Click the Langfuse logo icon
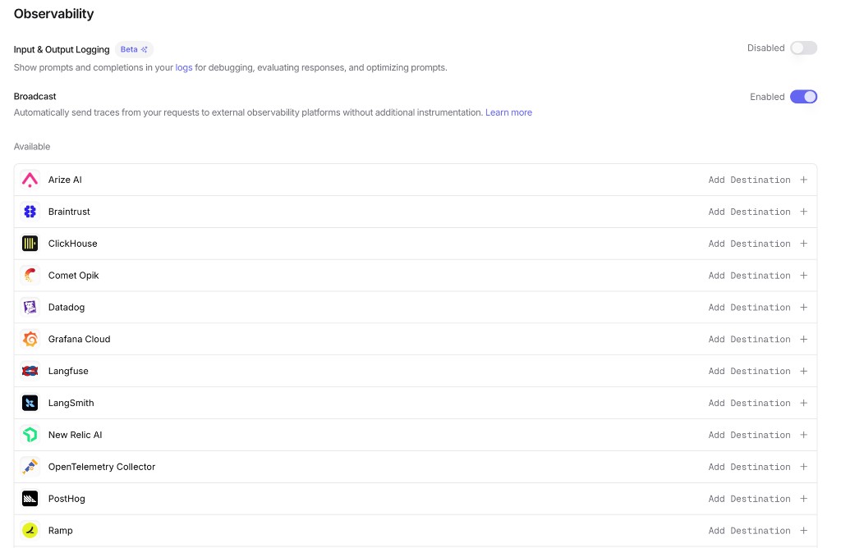This screenshot has width=841, height=548. (30, 372)
